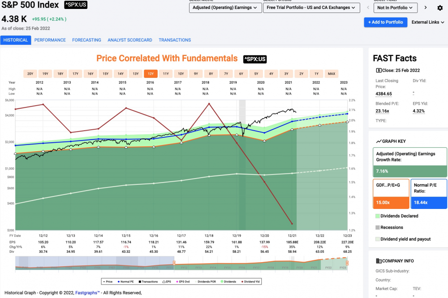Toggle EPS series in legend
This screenshot has height=298, width=448.
[167, 282]
